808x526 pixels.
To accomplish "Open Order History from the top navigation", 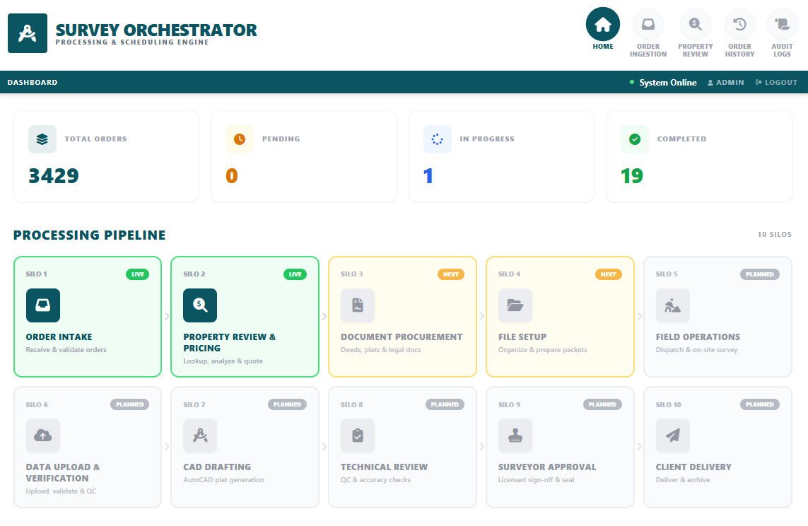I will click(739, 32).
